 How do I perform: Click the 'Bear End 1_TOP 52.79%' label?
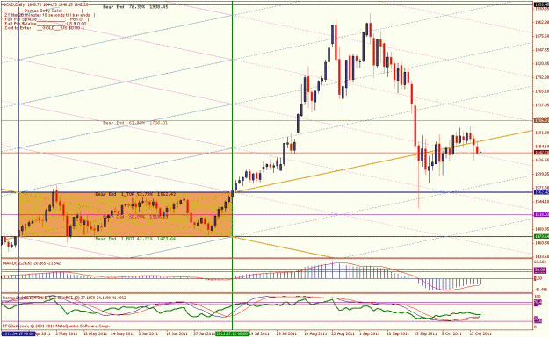[x=135, y=194]
